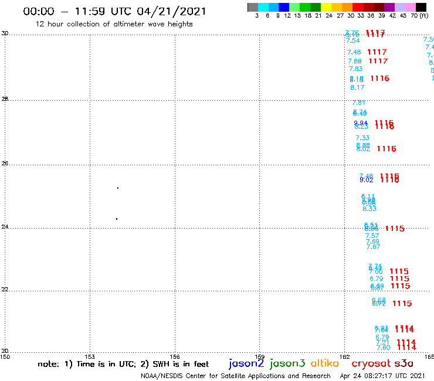Click the green 'jason3' satellite legend label
The image size is (434, 381).
287,364
